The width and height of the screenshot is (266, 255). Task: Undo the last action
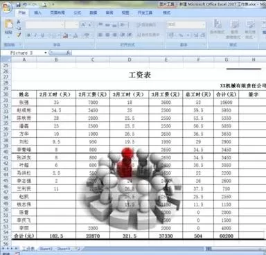(x=25, y=5)
